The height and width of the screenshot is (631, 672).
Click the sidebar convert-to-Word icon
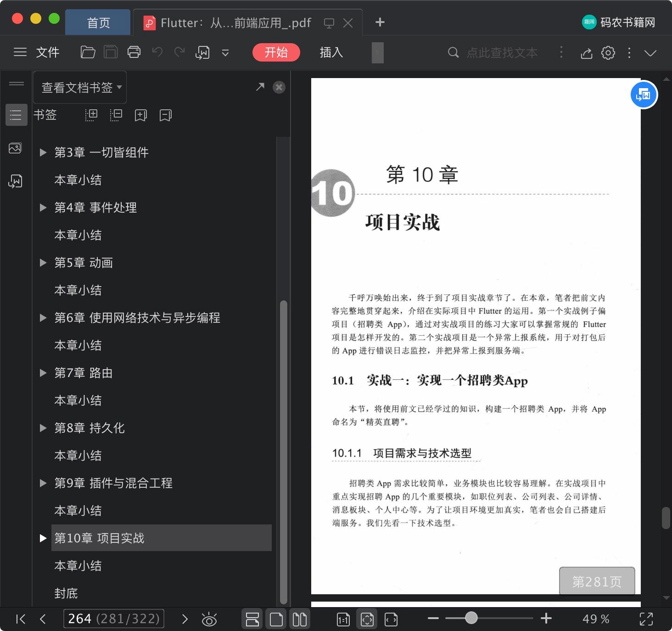pyautogui.click(x=15, y=181)
